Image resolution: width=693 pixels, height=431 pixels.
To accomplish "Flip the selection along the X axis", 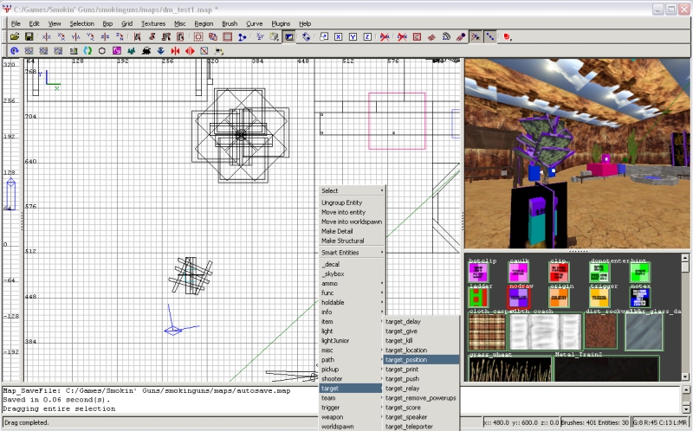I will 46,37.
